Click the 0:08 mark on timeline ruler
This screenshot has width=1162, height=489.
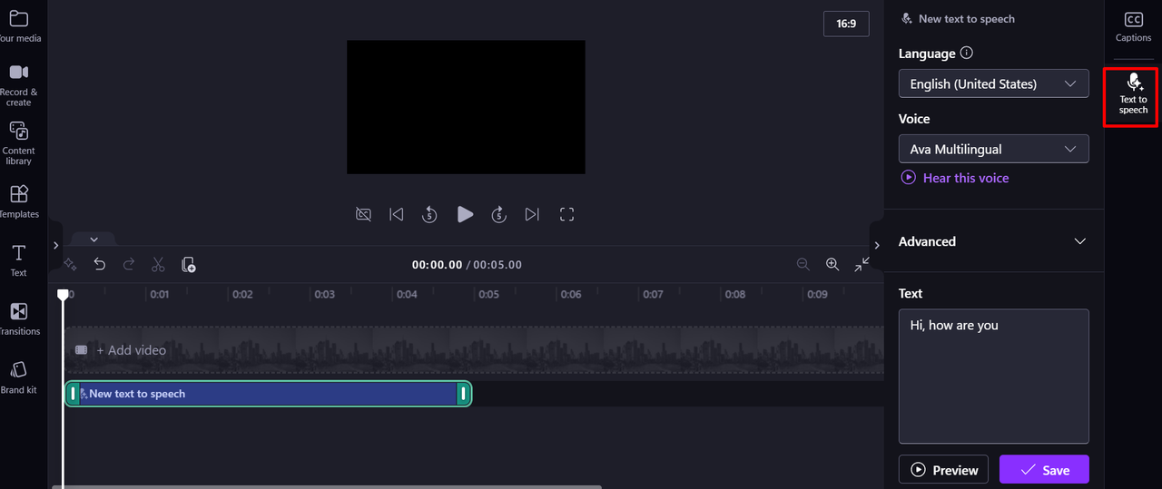[x=735, y=294]
